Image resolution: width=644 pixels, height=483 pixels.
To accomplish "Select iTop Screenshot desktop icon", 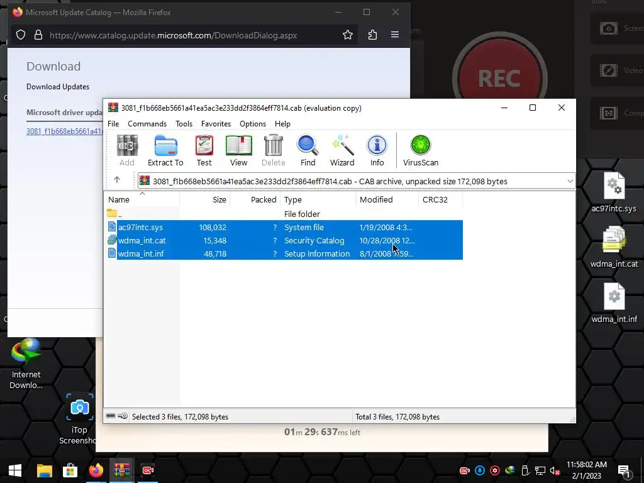I will pos(79,419).
